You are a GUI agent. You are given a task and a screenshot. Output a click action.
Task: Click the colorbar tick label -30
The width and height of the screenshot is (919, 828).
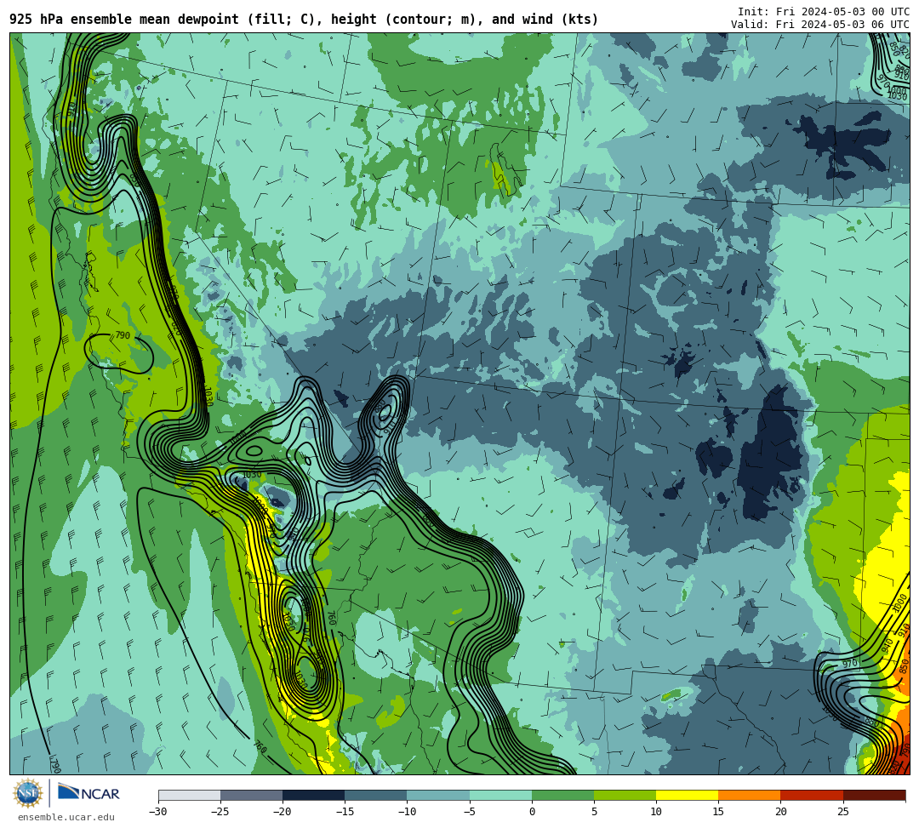pos(158,812)
